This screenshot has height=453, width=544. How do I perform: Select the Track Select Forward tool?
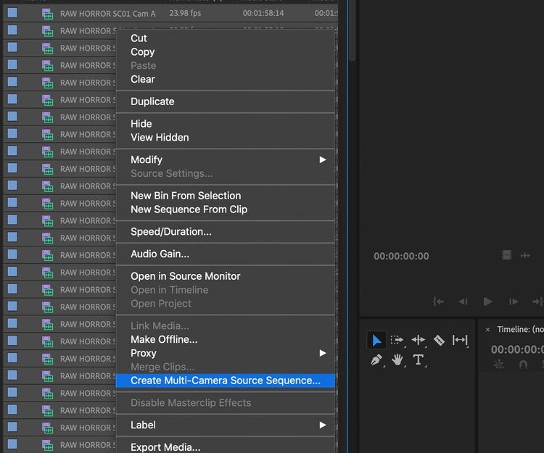click(397, 340)
